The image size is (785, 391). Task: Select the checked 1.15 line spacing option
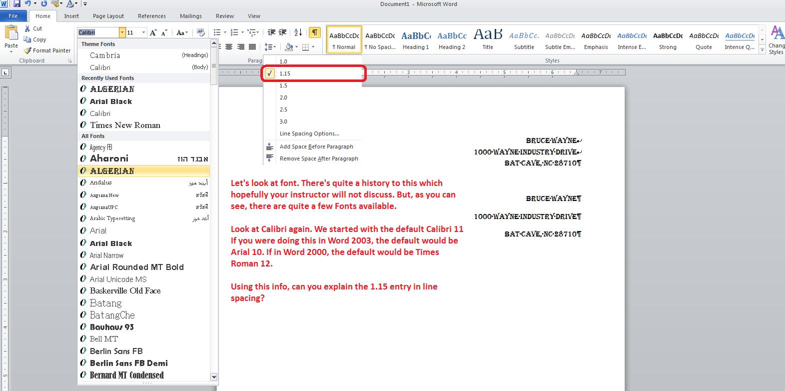[312, 73]
